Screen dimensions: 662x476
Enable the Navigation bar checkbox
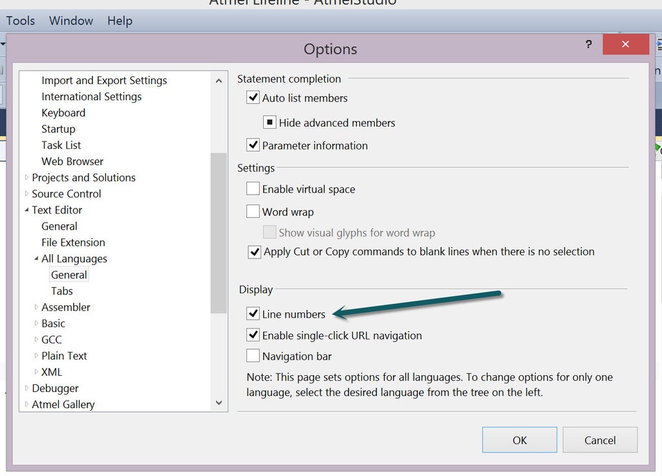pyautogui.click(x=253, y=356)
